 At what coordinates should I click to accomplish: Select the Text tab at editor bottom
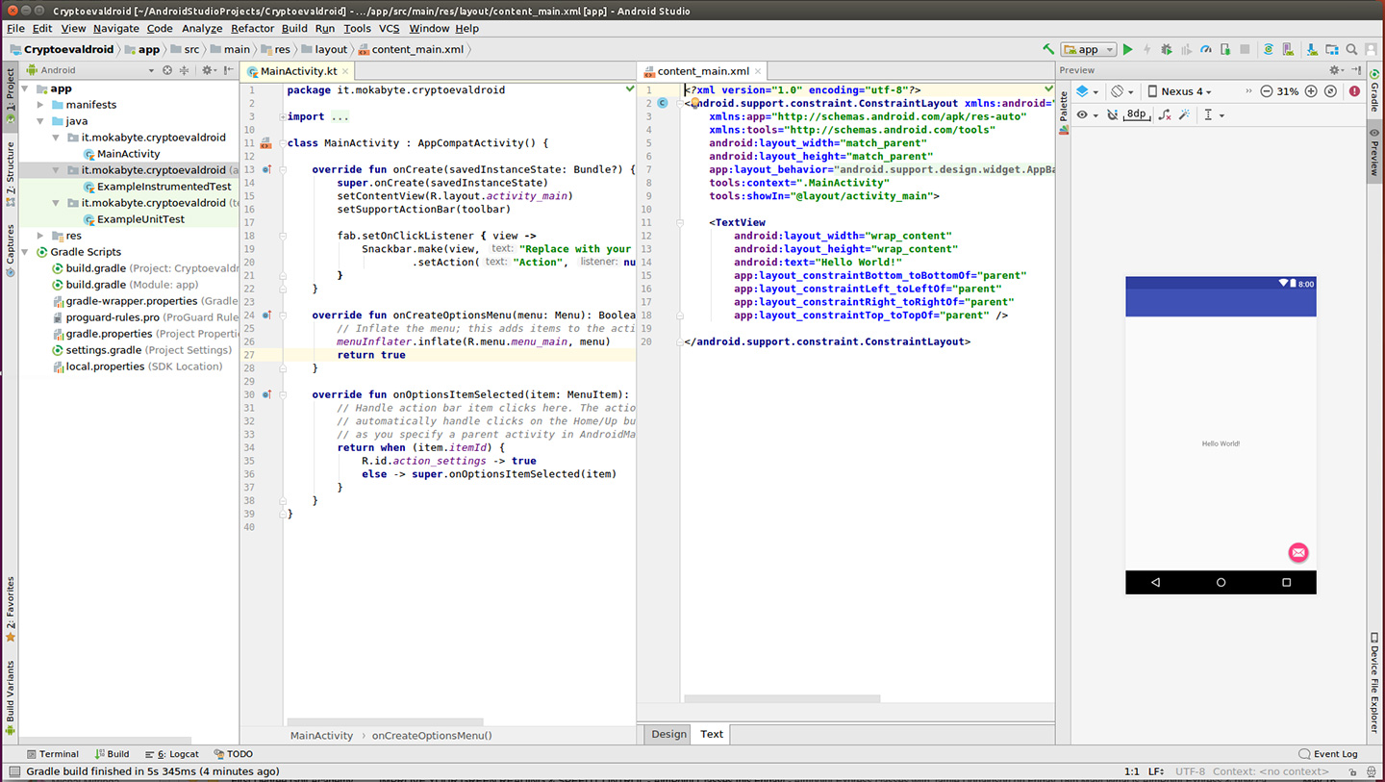712,734
